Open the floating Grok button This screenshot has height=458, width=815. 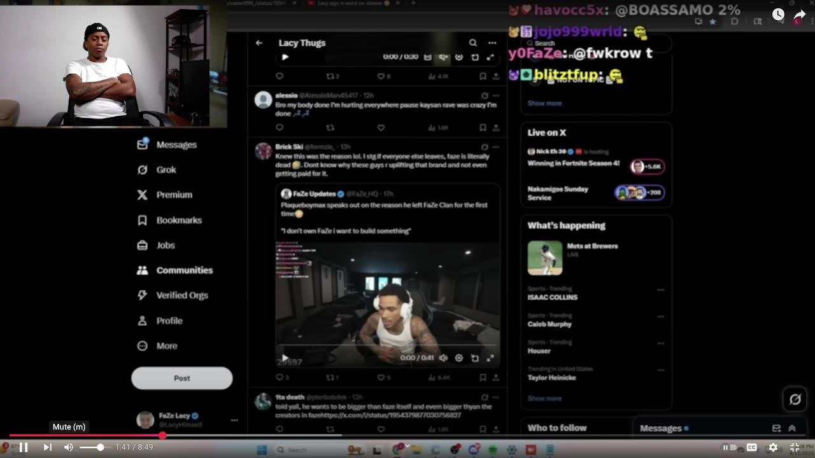[x=795, y=399]
